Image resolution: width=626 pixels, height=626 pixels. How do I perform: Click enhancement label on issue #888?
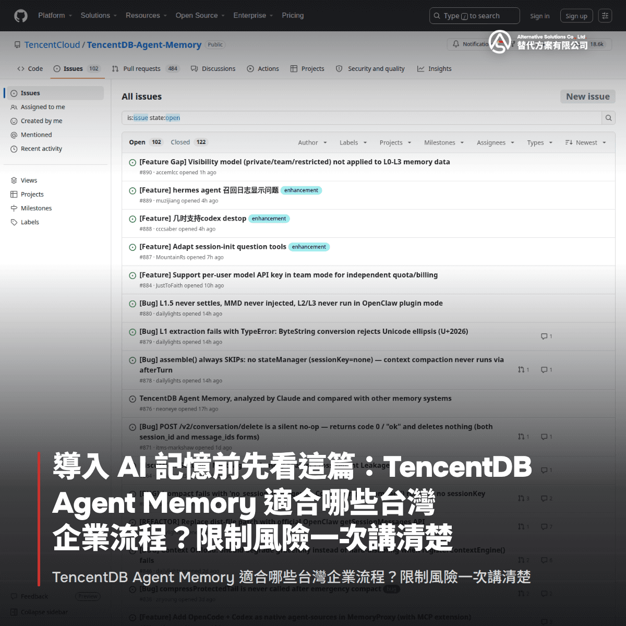269,219
